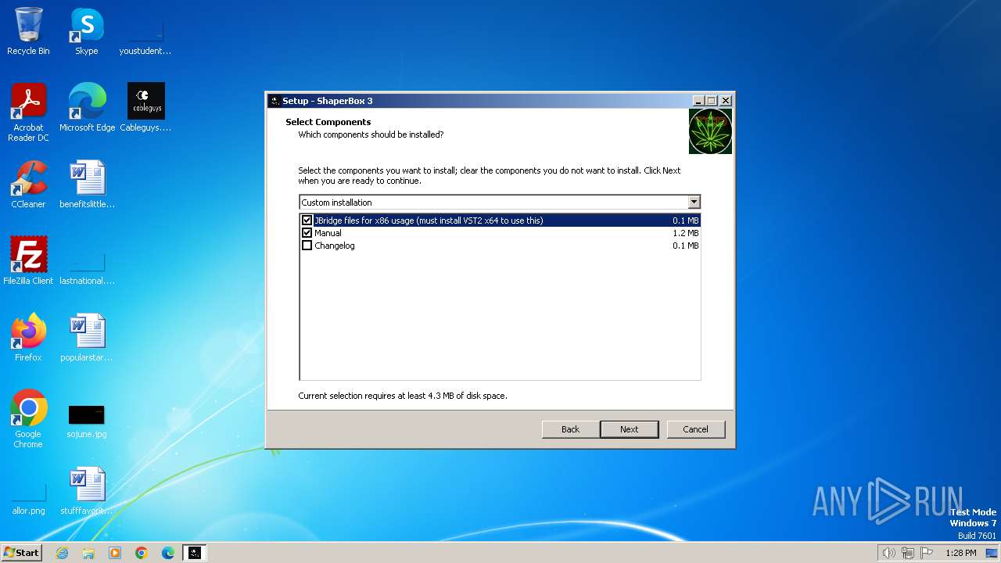1001x563 pixels.
Task: Select the ShaperBox setup taskbar item
Action: (195, 553)
